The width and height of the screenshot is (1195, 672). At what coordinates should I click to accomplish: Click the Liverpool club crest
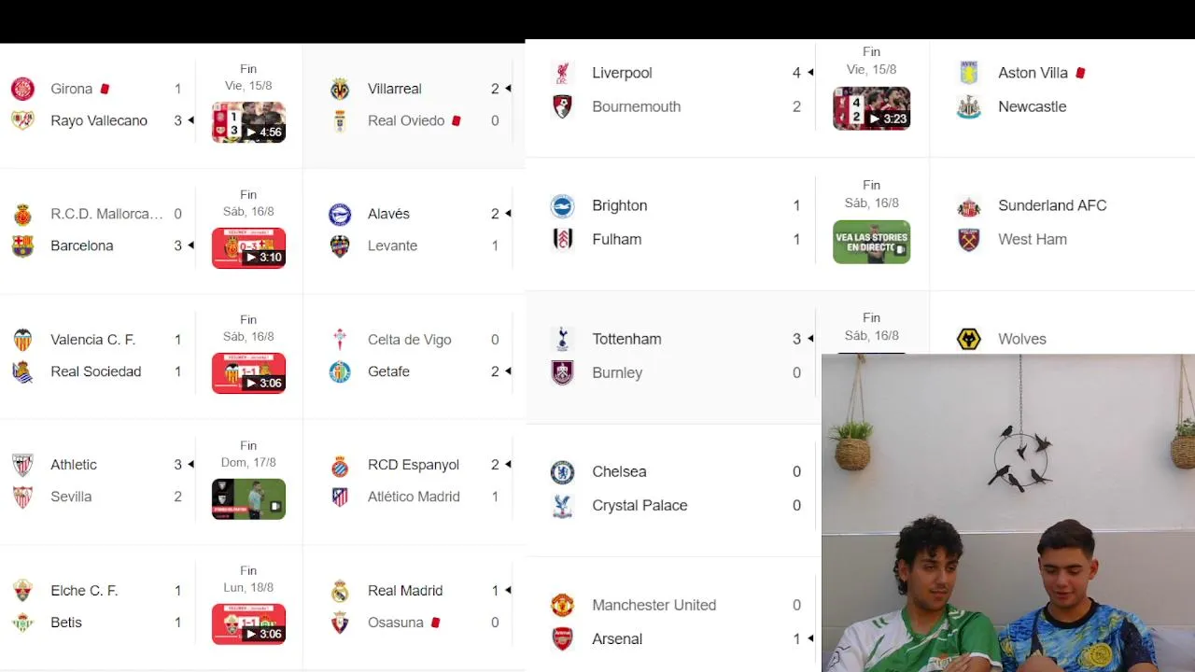tap(562, 73)
